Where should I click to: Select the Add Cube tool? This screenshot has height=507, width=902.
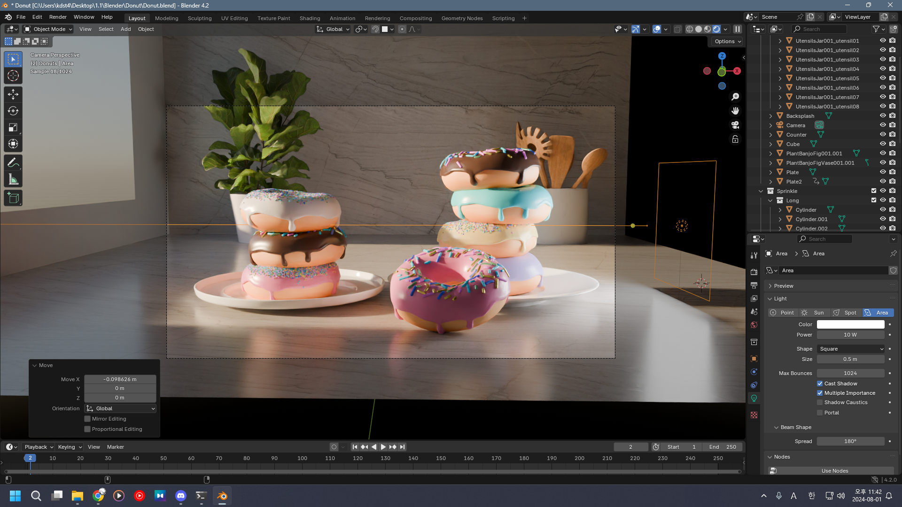pyautogui.click(x=13, y=198)
